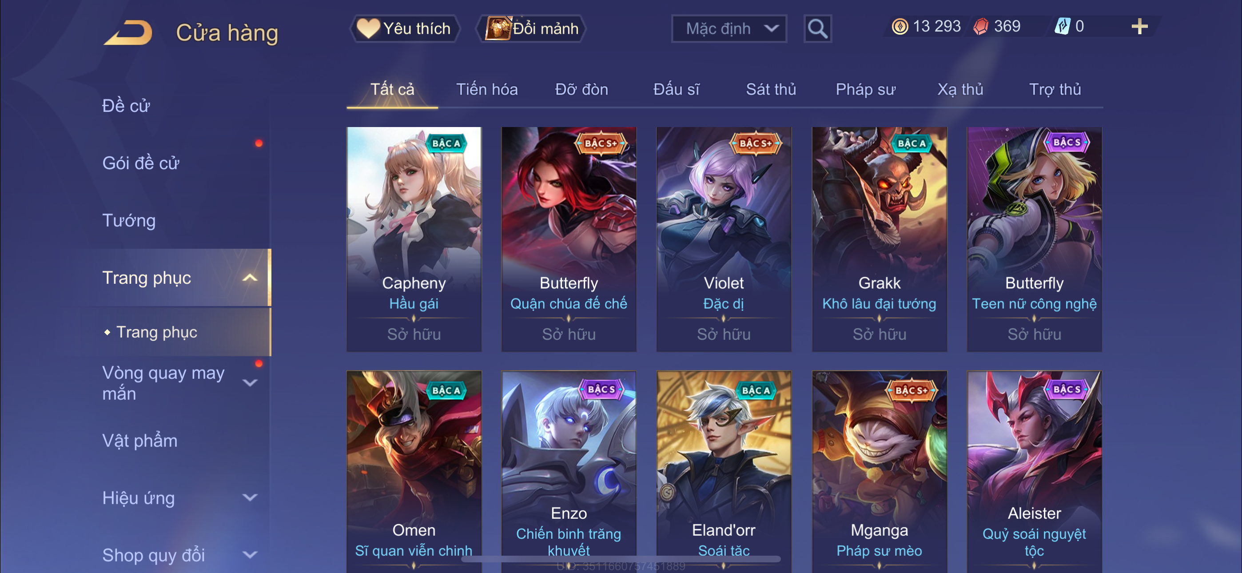Tap the blue voucher ticket icon
The width and height of the screenshot is (1242, 573).
point(1062,27)
